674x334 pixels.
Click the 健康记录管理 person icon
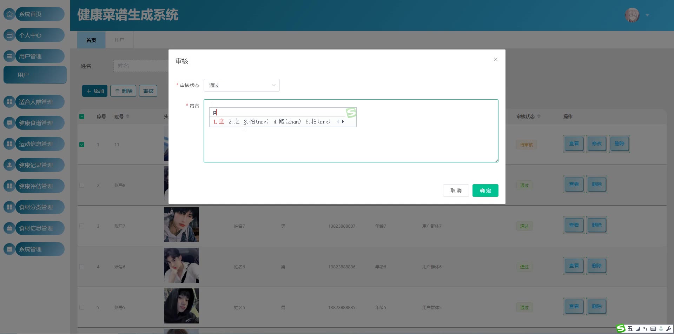pyautogui.click(x=9, y=165)
